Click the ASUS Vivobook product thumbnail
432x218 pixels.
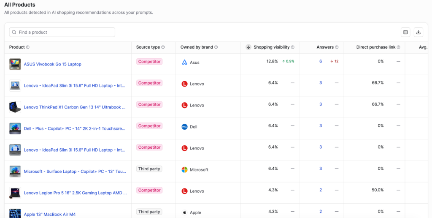click(x=15, y=64)
